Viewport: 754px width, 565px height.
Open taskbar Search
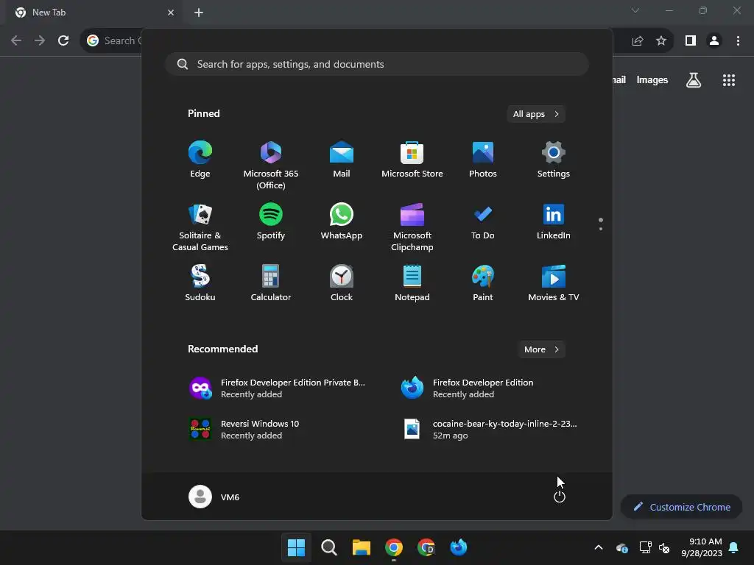point(329,547)
